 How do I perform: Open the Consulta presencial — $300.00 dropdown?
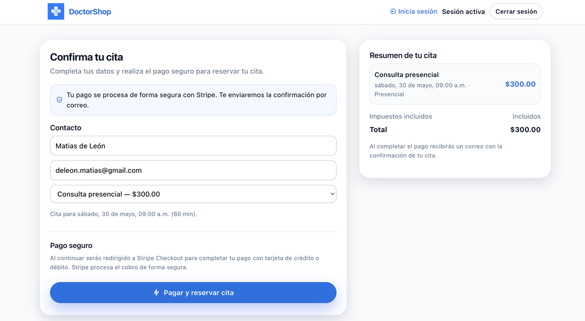click(x=193, y=194)
